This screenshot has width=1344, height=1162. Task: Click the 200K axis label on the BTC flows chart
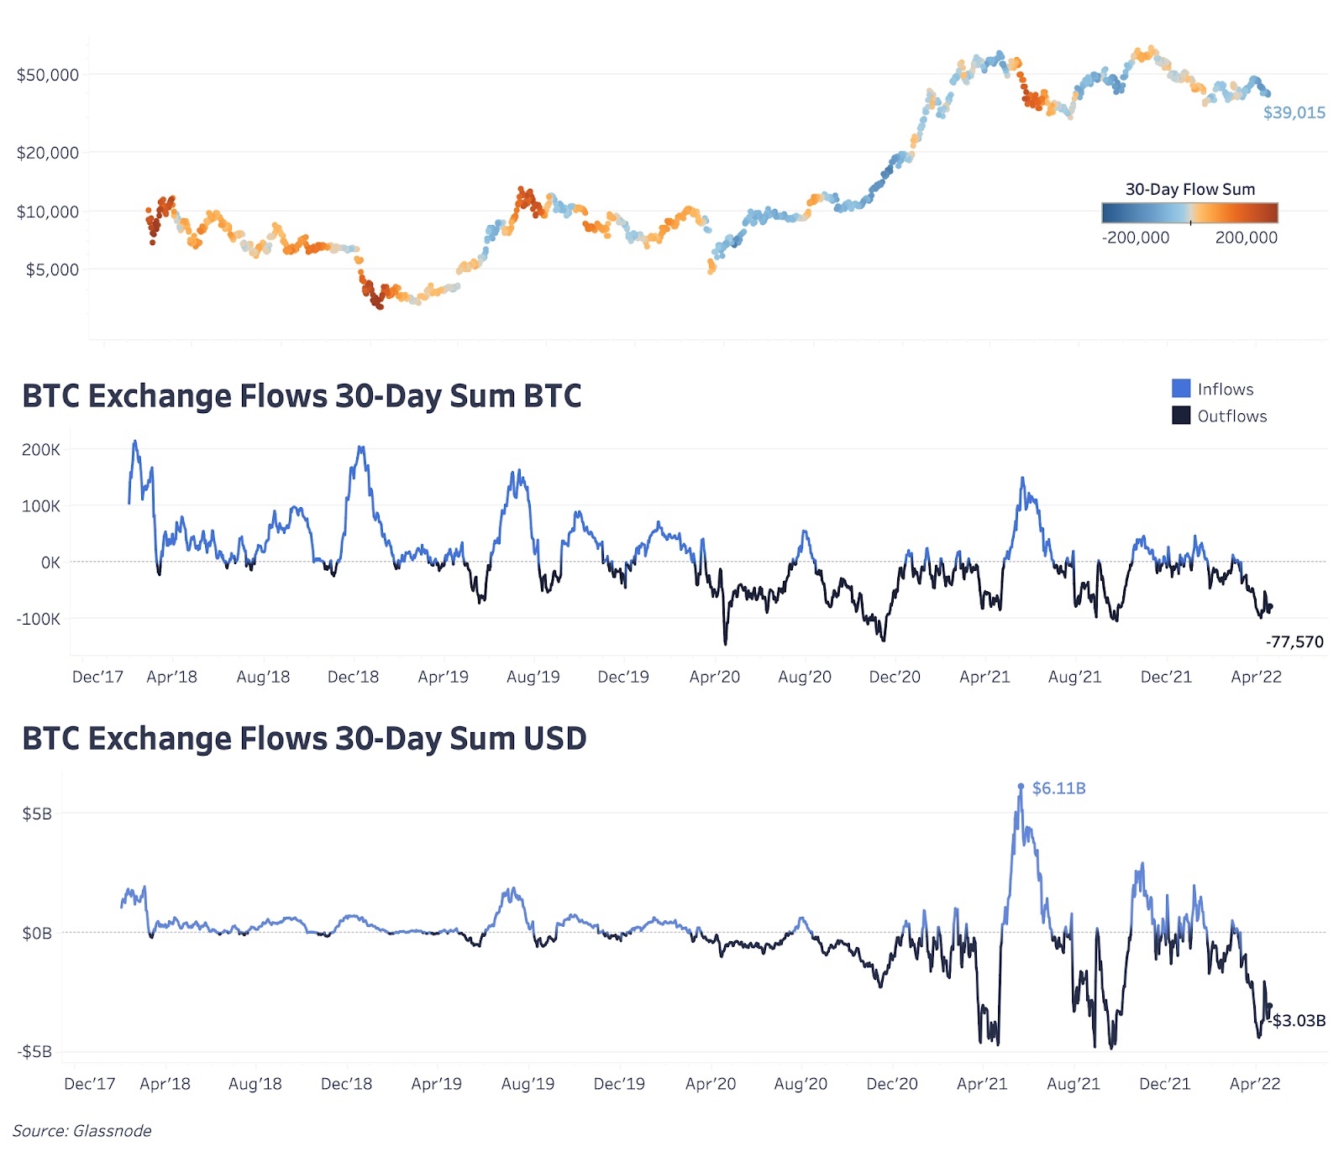point(41,450)
